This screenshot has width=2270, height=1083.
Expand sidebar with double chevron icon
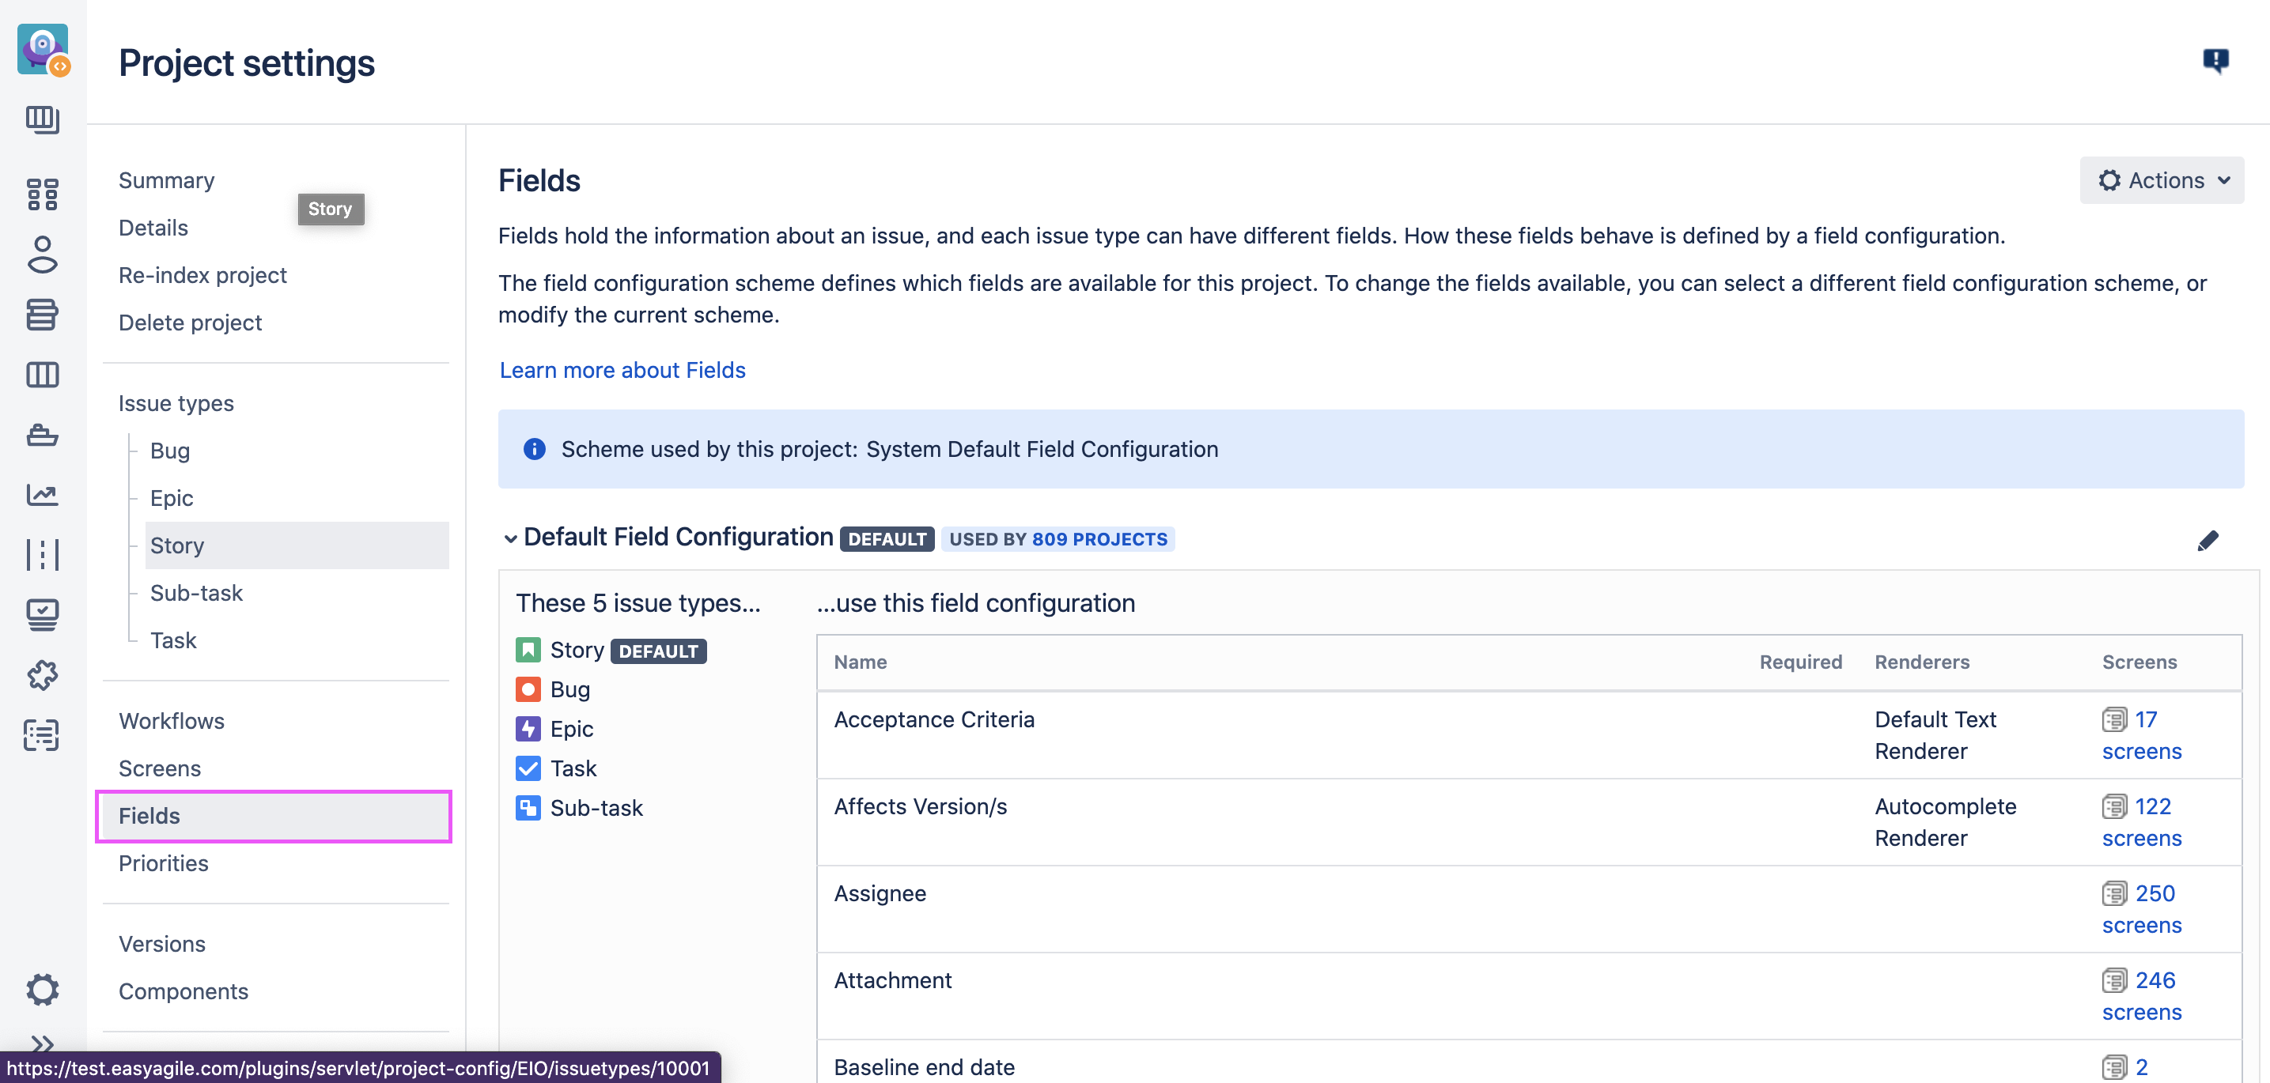point(42,1044)
